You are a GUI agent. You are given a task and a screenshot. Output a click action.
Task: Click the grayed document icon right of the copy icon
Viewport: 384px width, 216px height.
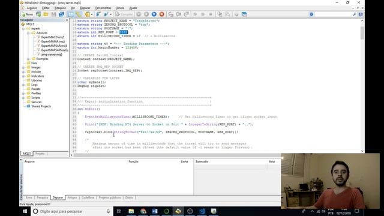pos(227,14)
